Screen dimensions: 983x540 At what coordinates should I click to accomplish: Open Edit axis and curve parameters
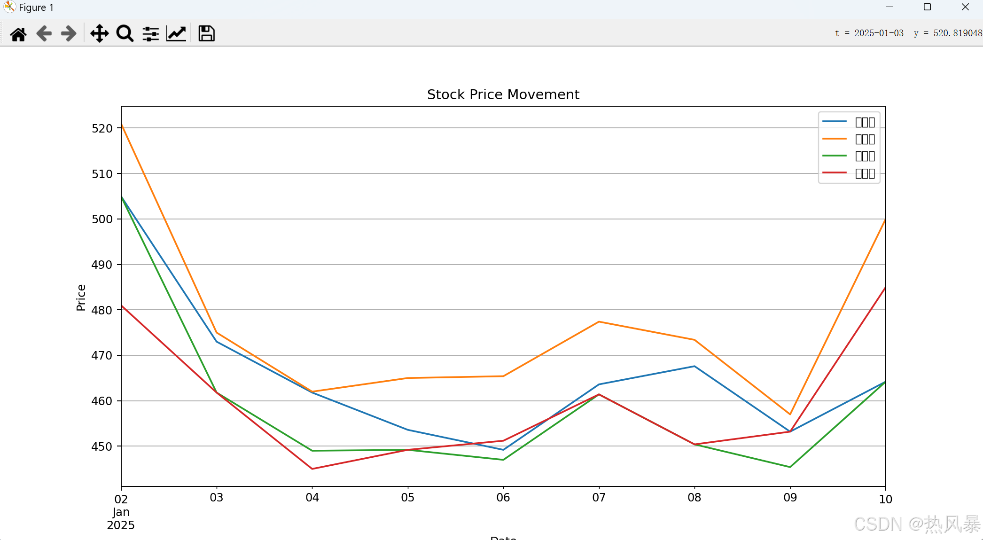point(176,34)
